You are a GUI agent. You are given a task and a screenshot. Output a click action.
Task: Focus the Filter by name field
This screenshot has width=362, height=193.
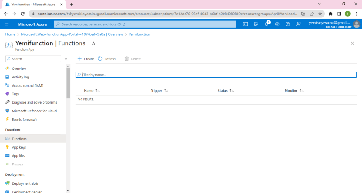click(216, 75)
